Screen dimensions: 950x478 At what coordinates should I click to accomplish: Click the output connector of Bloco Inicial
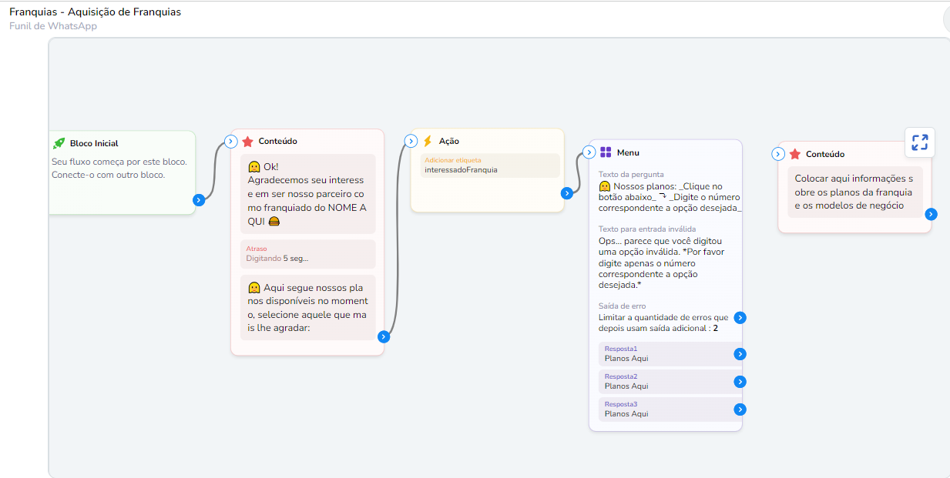199,200
